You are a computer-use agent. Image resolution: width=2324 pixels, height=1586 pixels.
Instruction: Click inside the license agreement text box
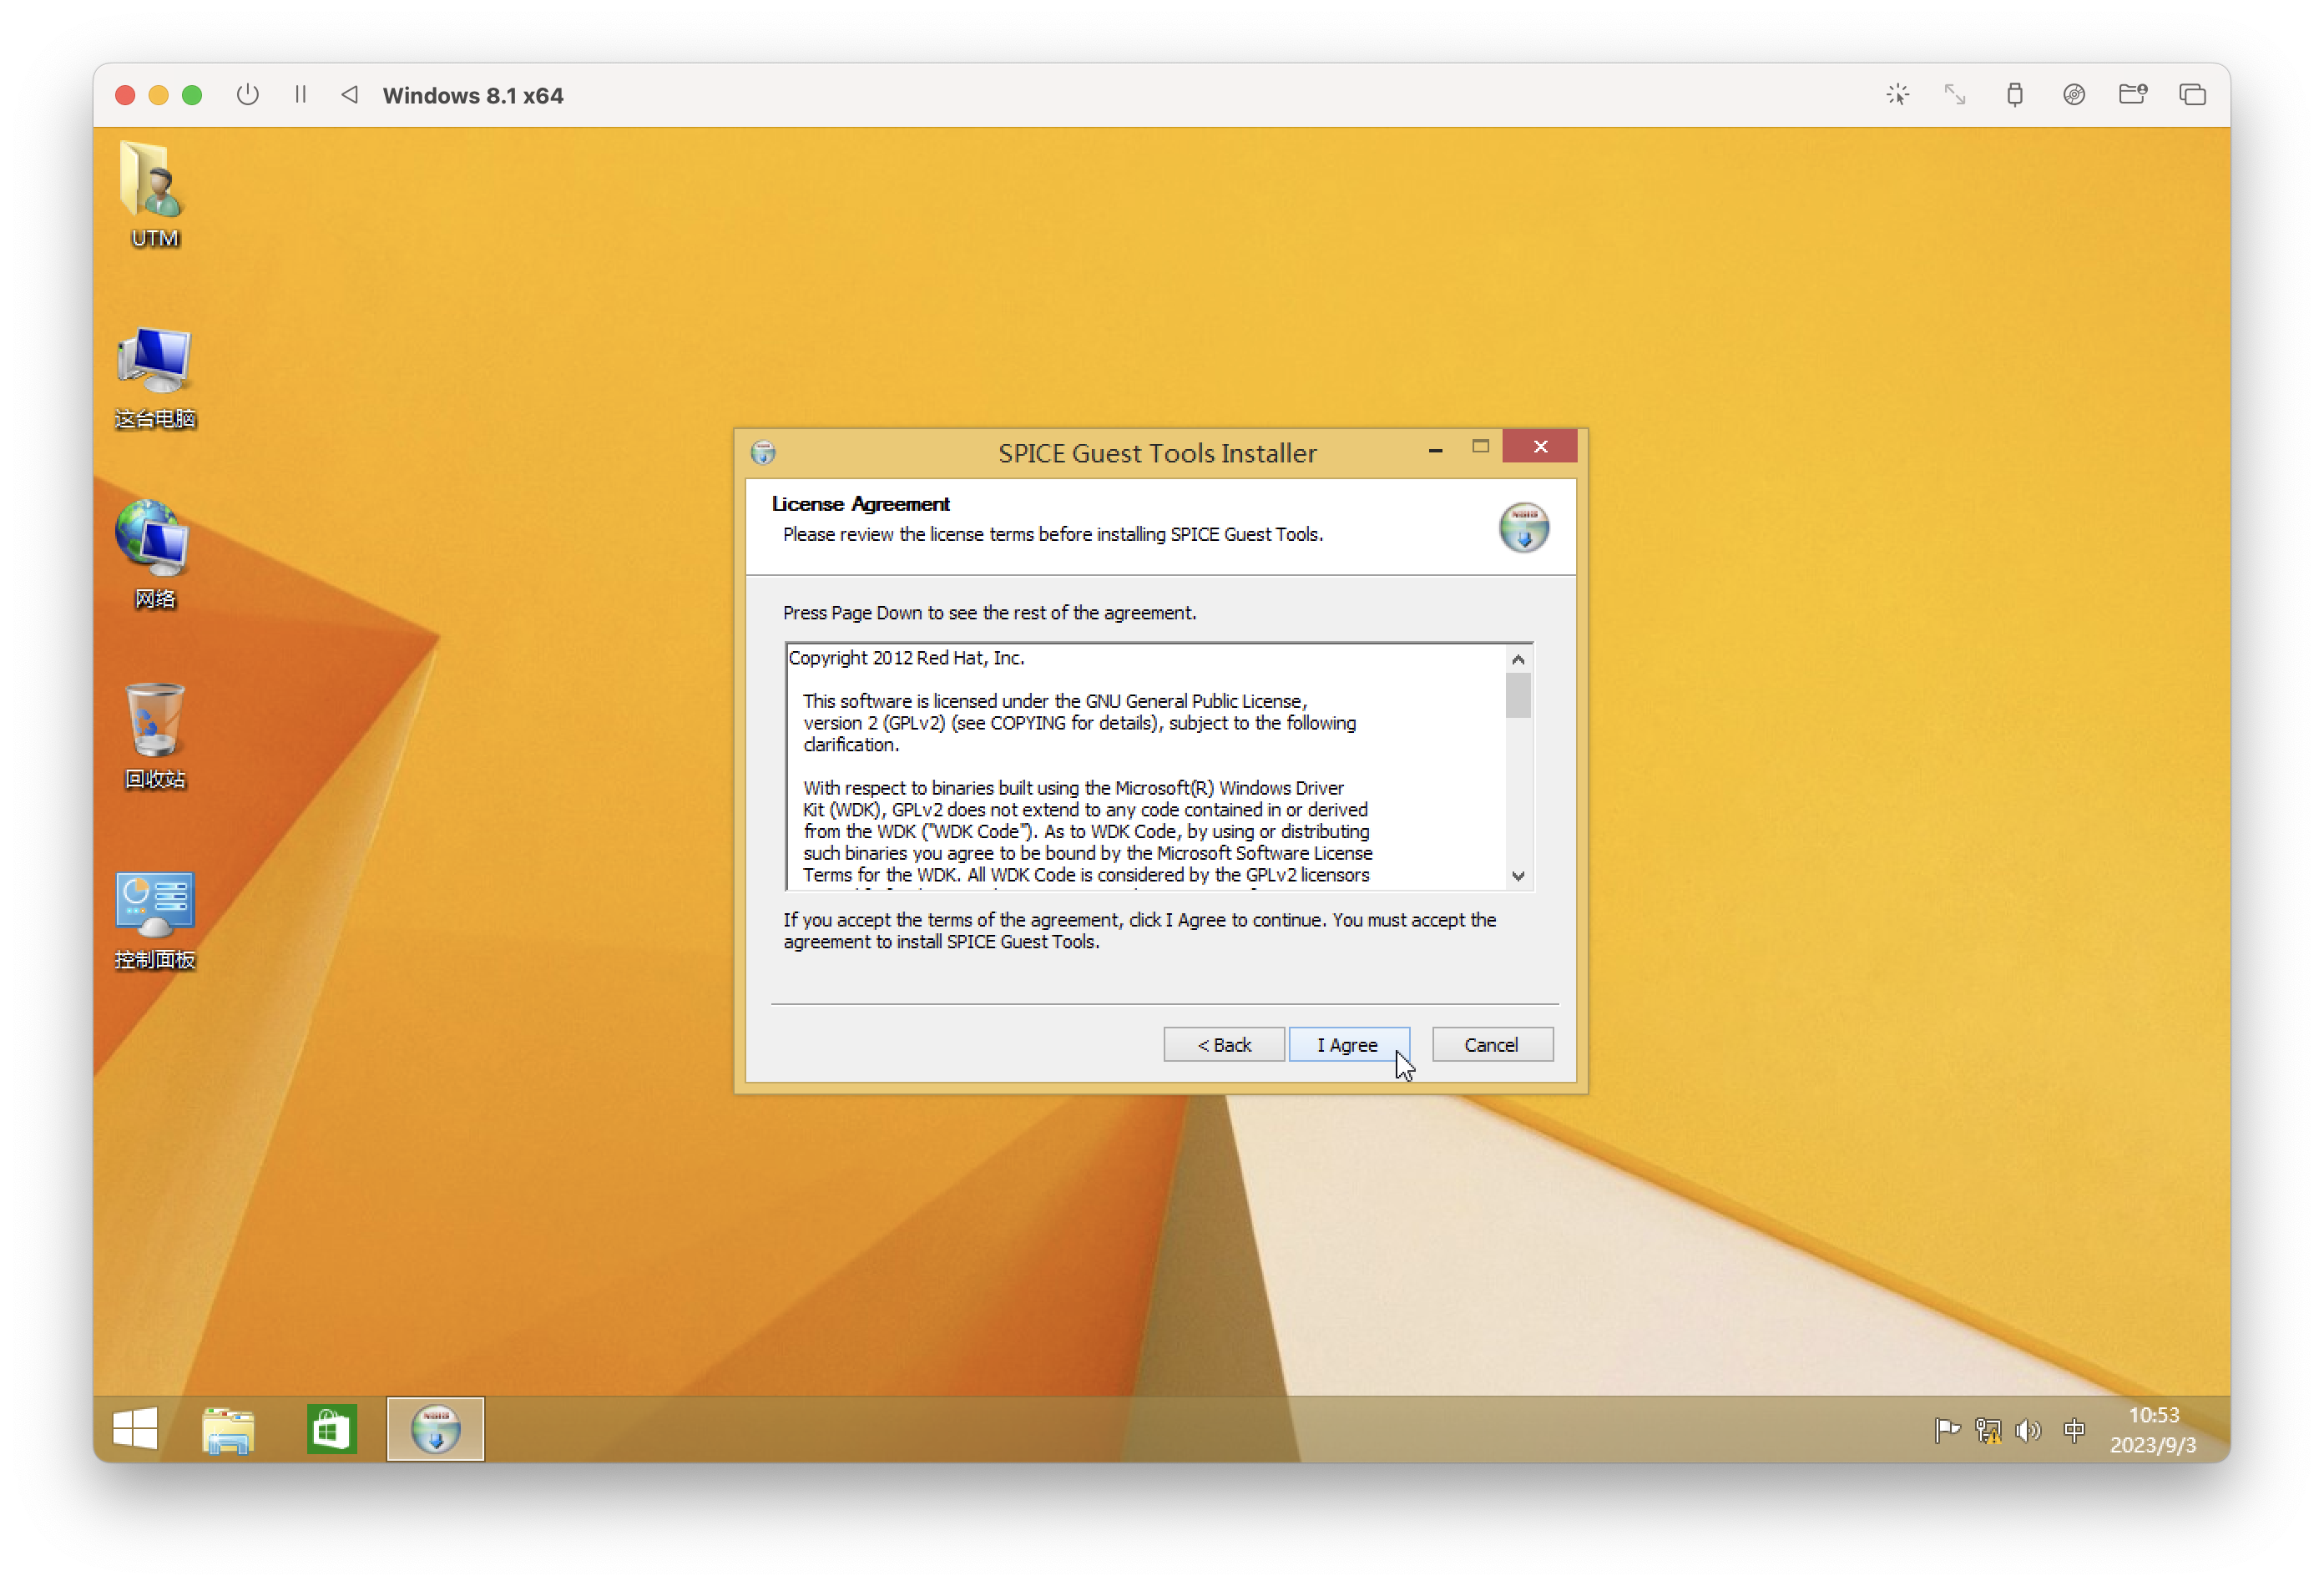point(1145,766)
